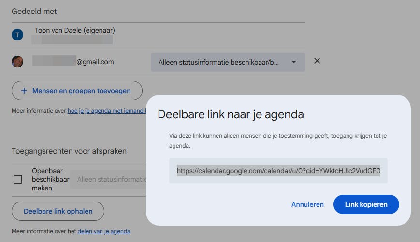Click the Gmail user's profile photo
The height and width of the screenshot is (242, 420).
point(17,62)
